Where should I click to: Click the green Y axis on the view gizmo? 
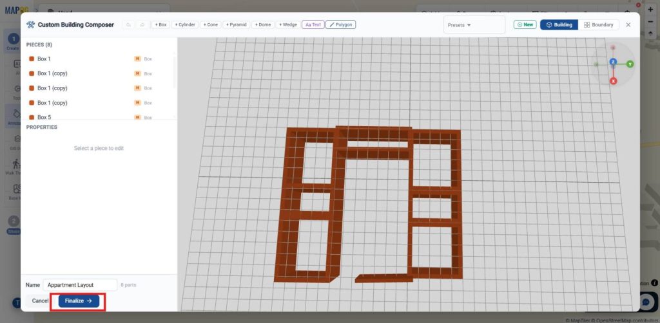(630, 64)
